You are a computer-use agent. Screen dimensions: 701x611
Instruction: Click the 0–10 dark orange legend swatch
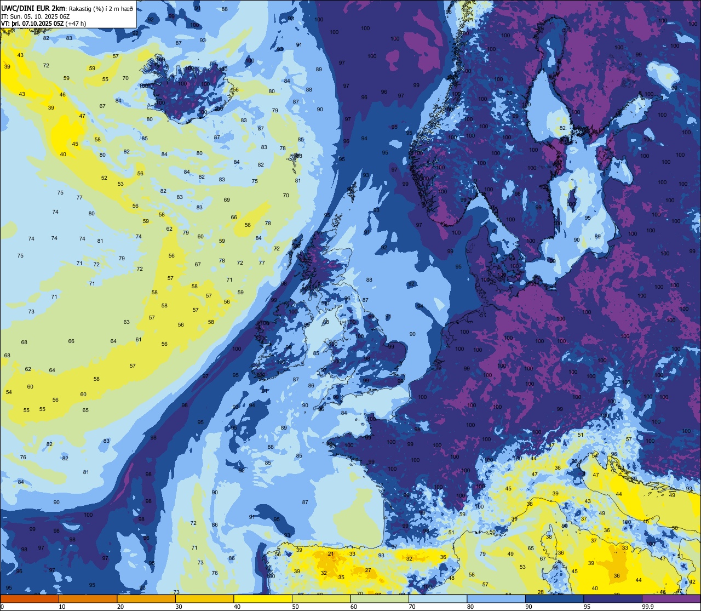point(30,598)
